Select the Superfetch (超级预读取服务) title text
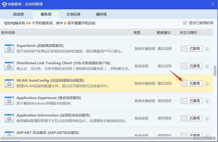This screenshot has height=142, width=218. 40,46
